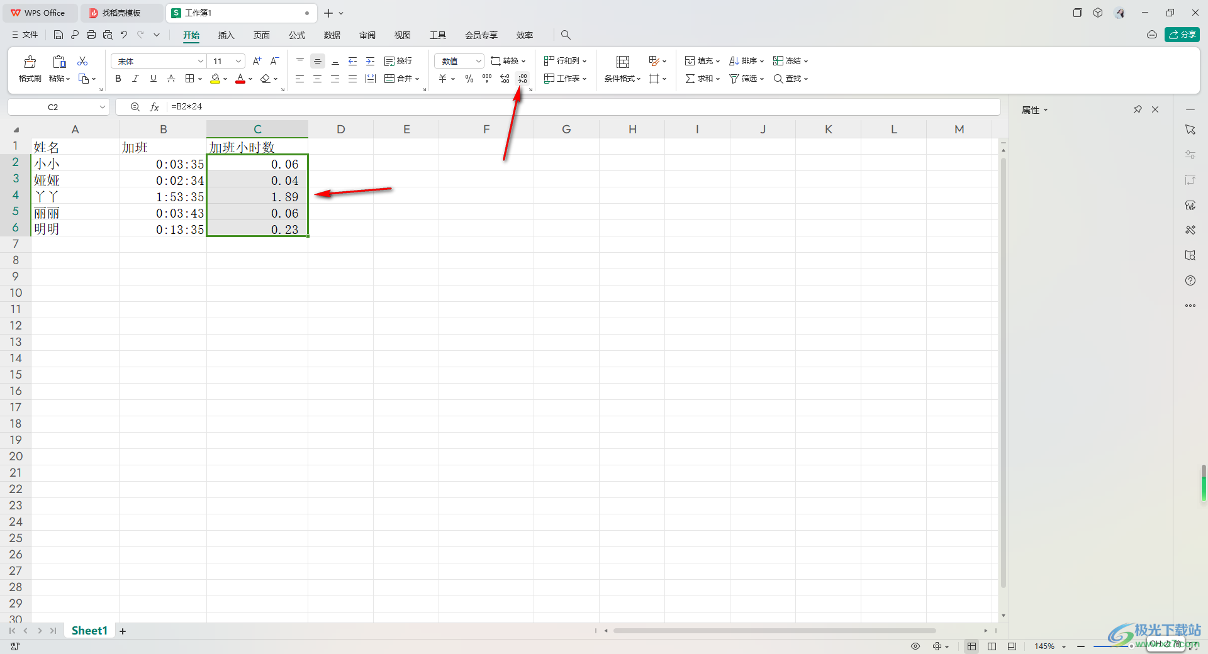This screenshot has width=1208, height=654.
Task: Click Find (查找) magnifier icon
Action: click(x=778, y=79)
